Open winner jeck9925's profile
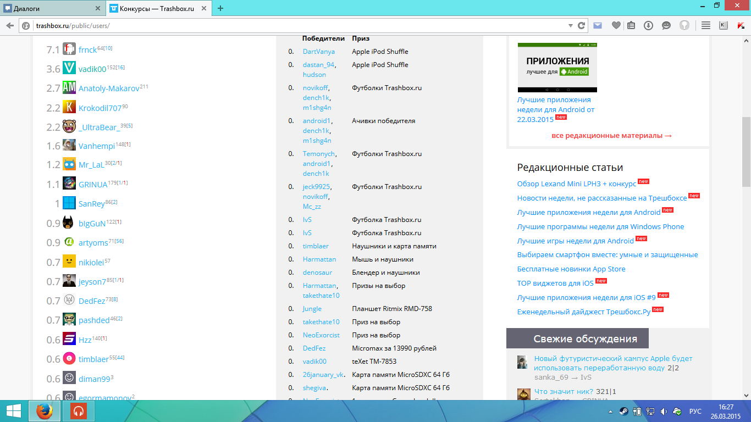 click(317, 187)
